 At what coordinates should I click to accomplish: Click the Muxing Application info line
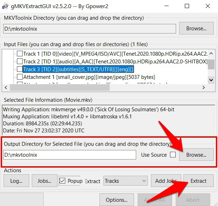67,117
